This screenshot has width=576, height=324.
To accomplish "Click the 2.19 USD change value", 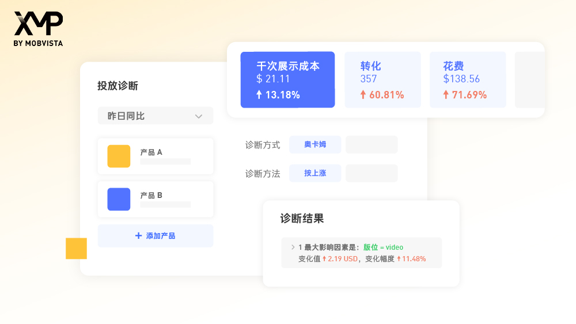I will (343, 259).
